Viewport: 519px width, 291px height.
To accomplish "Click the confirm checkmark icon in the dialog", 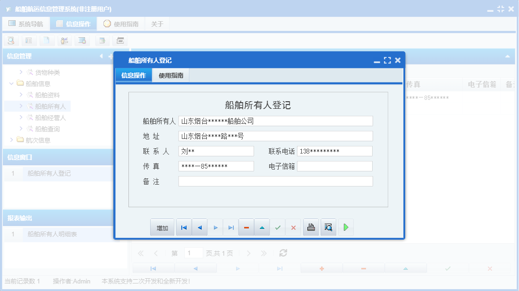I will (x=278, y=227).
